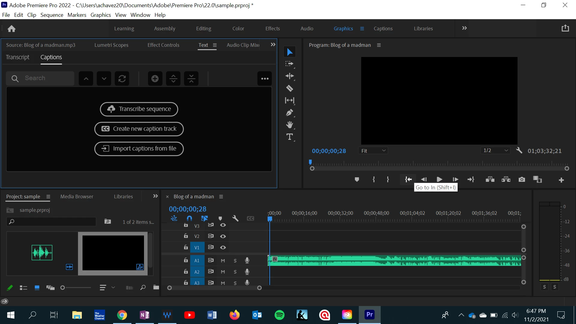Viewport: 576px width, 324px height.
Task: Open the 1/2 playback resolution dropdown
Action: pos(495,151)
